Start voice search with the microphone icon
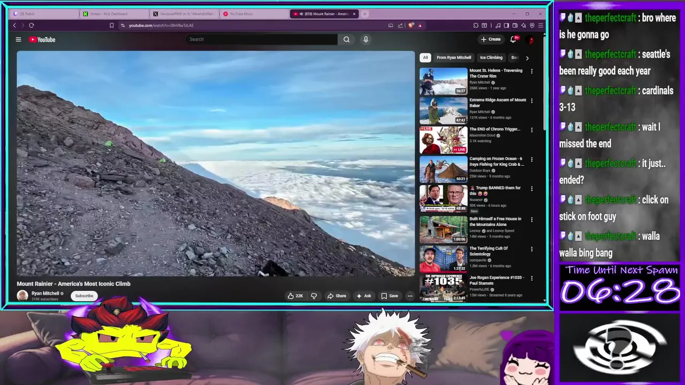685x385 pixels. (366, 39)
